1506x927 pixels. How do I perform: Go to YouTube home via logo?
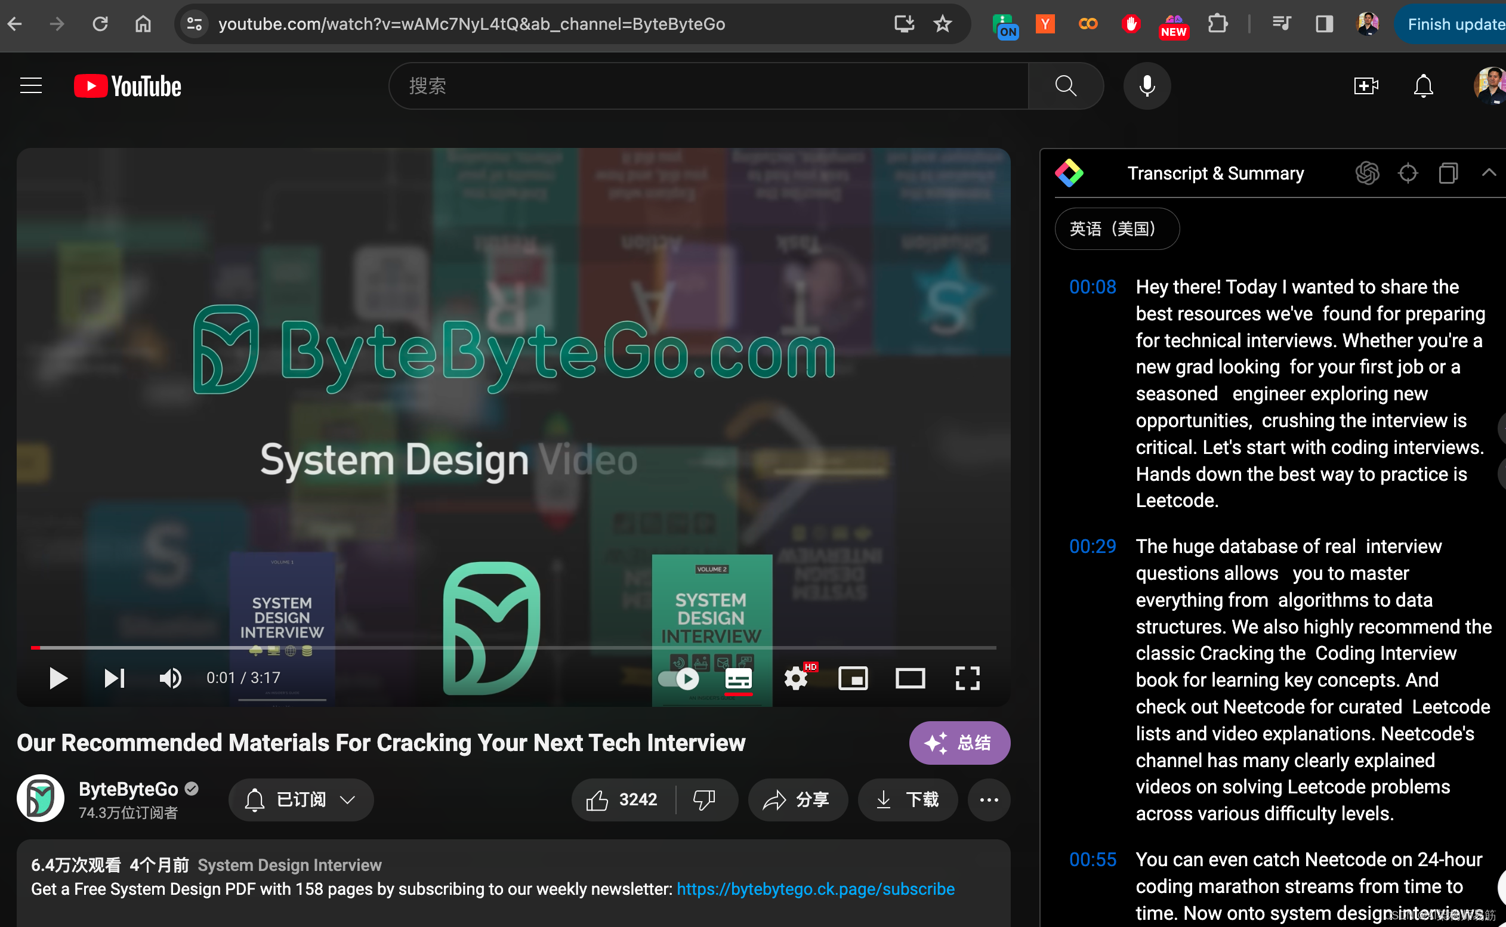[128, 86]
